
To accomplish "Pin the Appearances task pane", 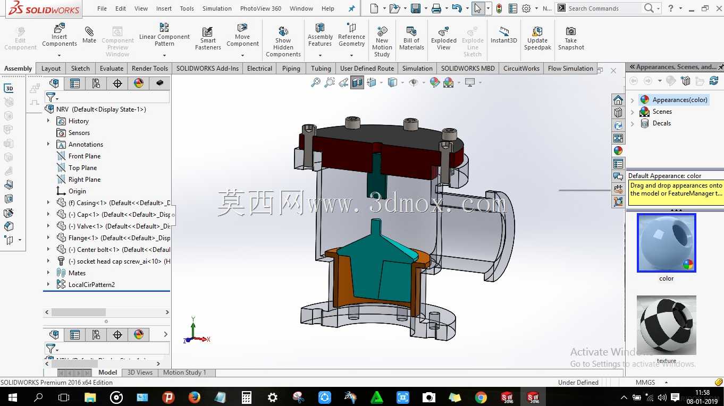I will pyautogui.click(x=721, y=67).
